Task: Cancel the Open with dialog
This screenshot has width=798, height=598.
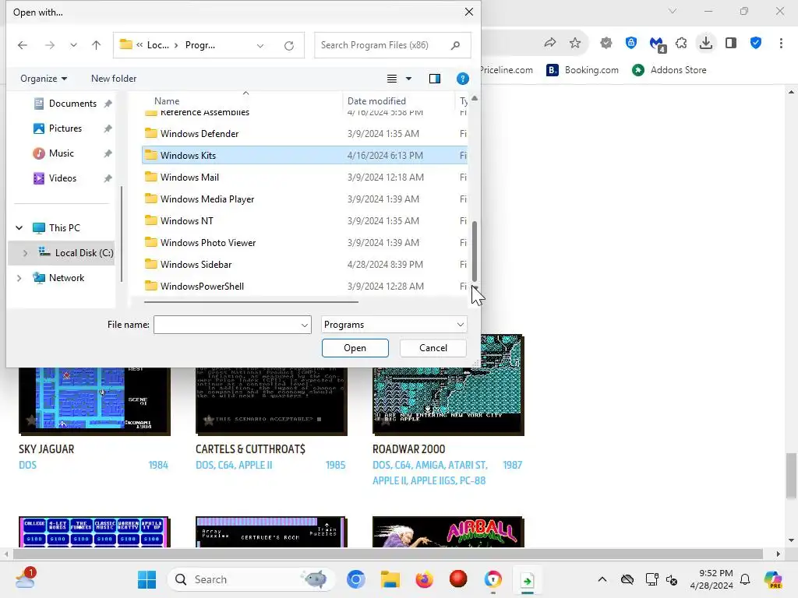Action: click(x=433, y=348)
